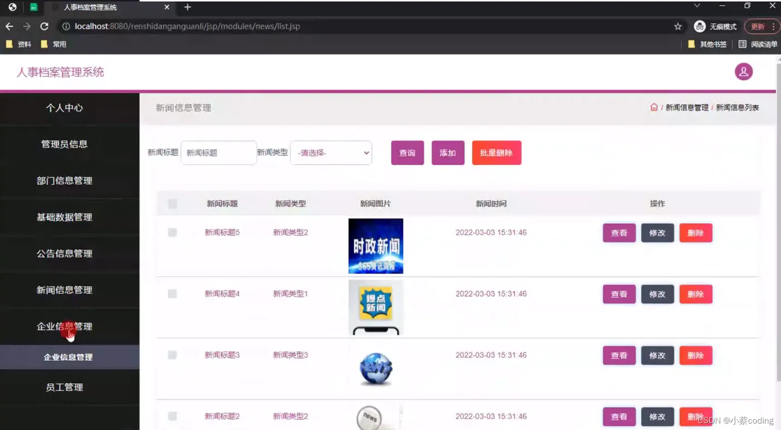The image size is (781, 430).
Task: Check the box for 新闻标题2
Action: click(172, 416)
